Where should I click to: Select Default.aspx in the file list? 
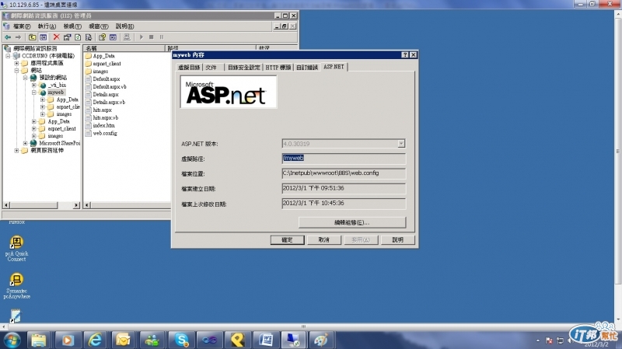106,79
